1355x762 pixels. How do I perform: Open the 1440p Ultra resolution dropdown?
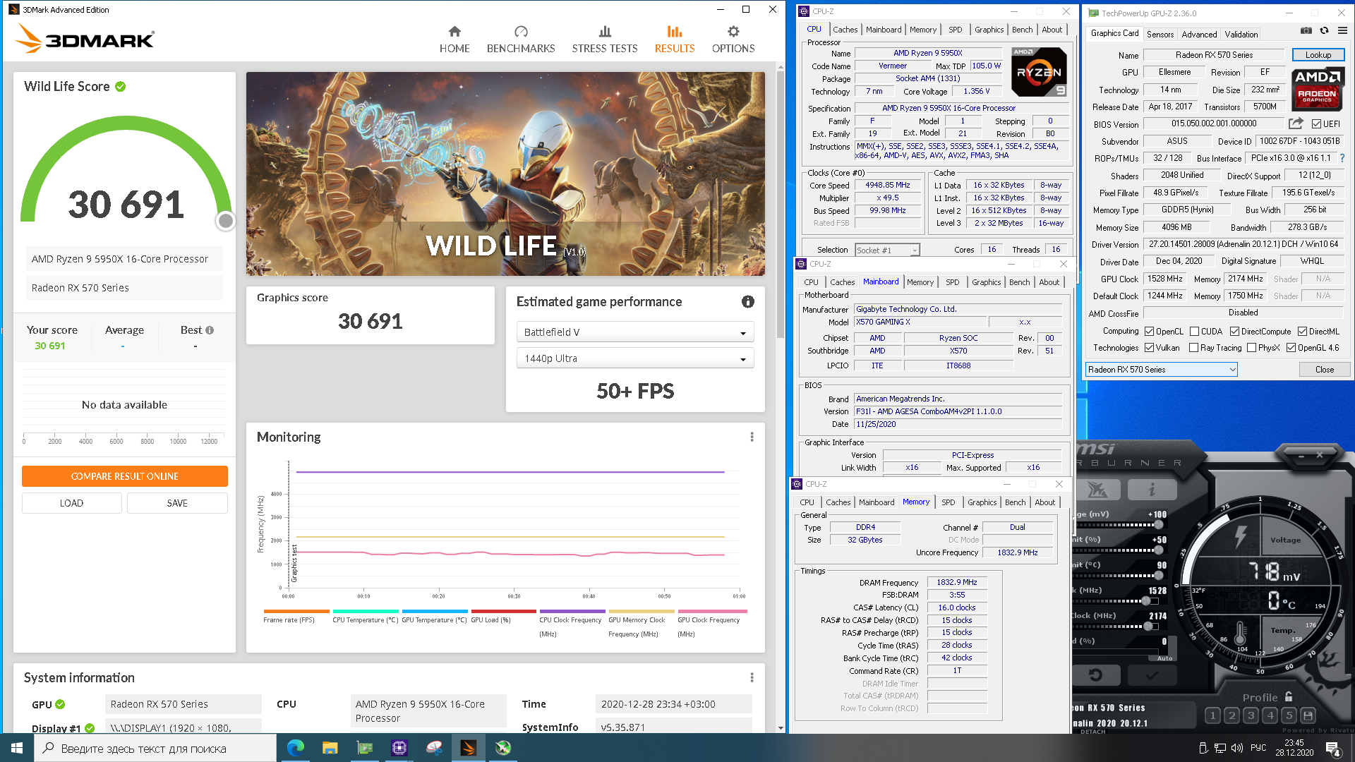(x=635, y=358)
